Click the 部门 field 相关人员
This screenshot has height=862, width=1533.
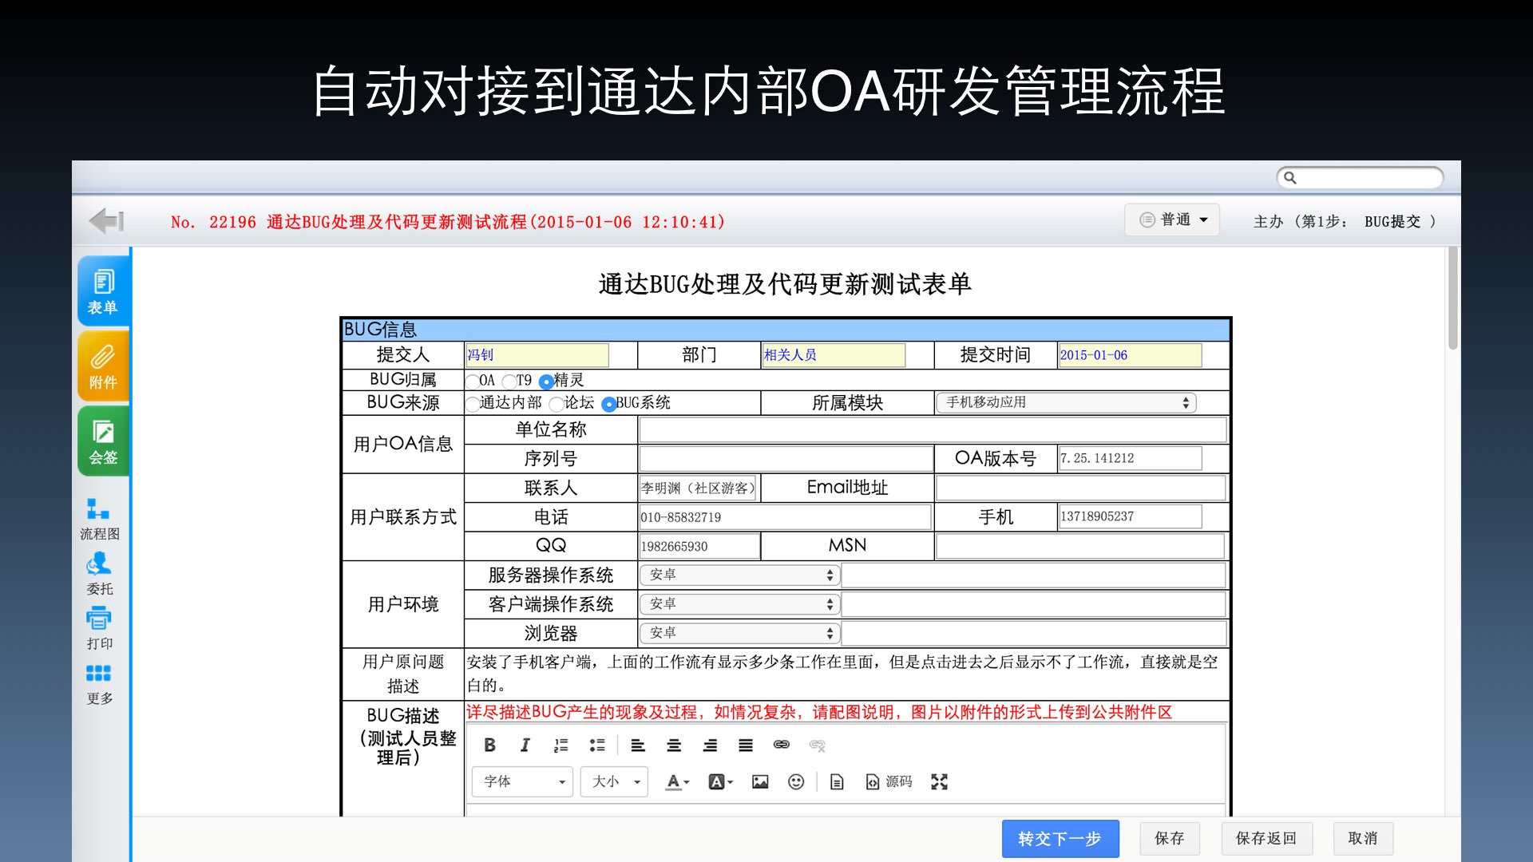(x=834, y=355)
